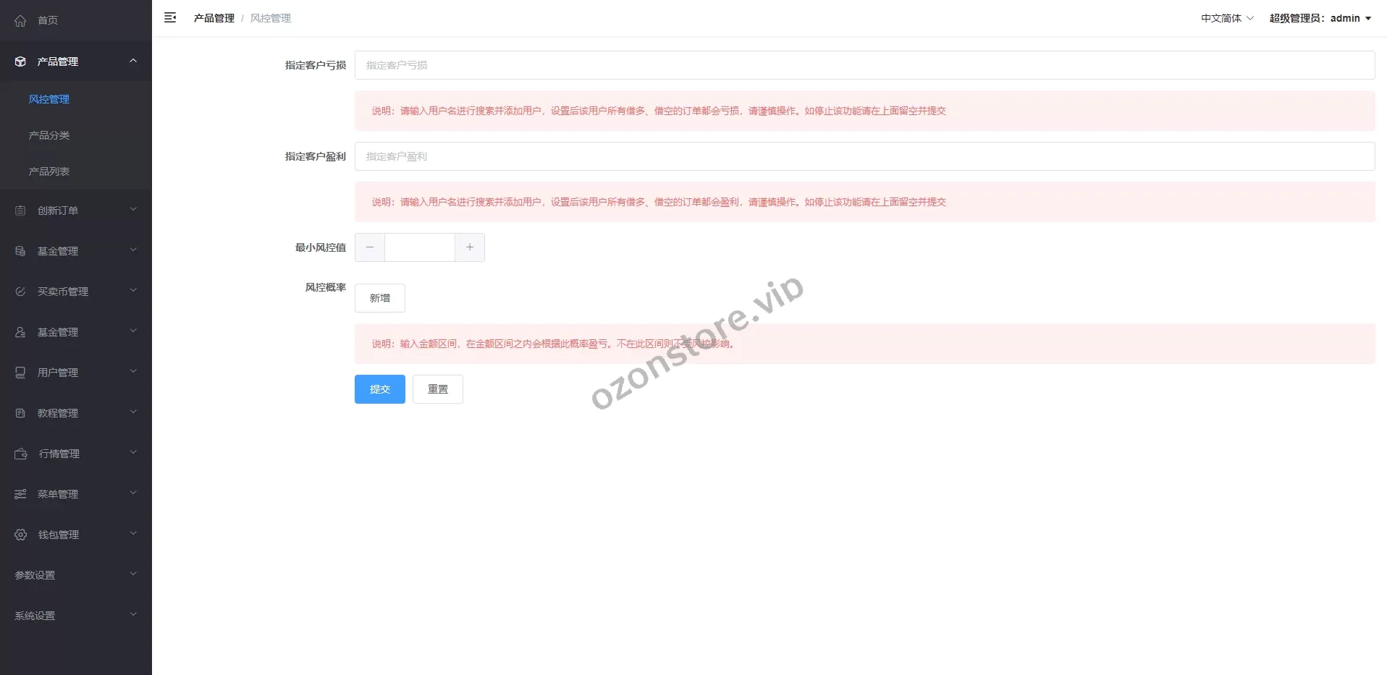1387x675 pixels.
Task: Open the 产品分类 submenu item
Action: click(x=49, y=135)
